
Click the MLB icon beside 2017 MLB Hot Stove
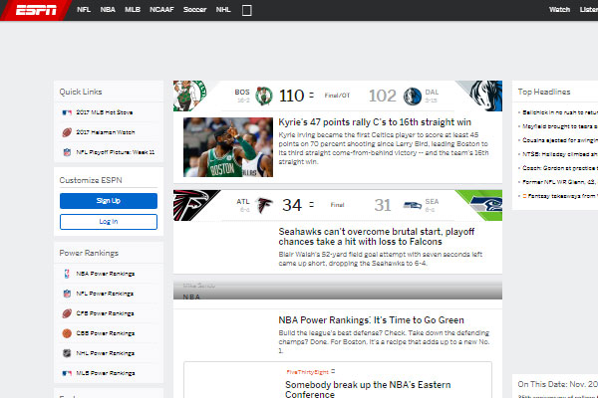point(67,112)
